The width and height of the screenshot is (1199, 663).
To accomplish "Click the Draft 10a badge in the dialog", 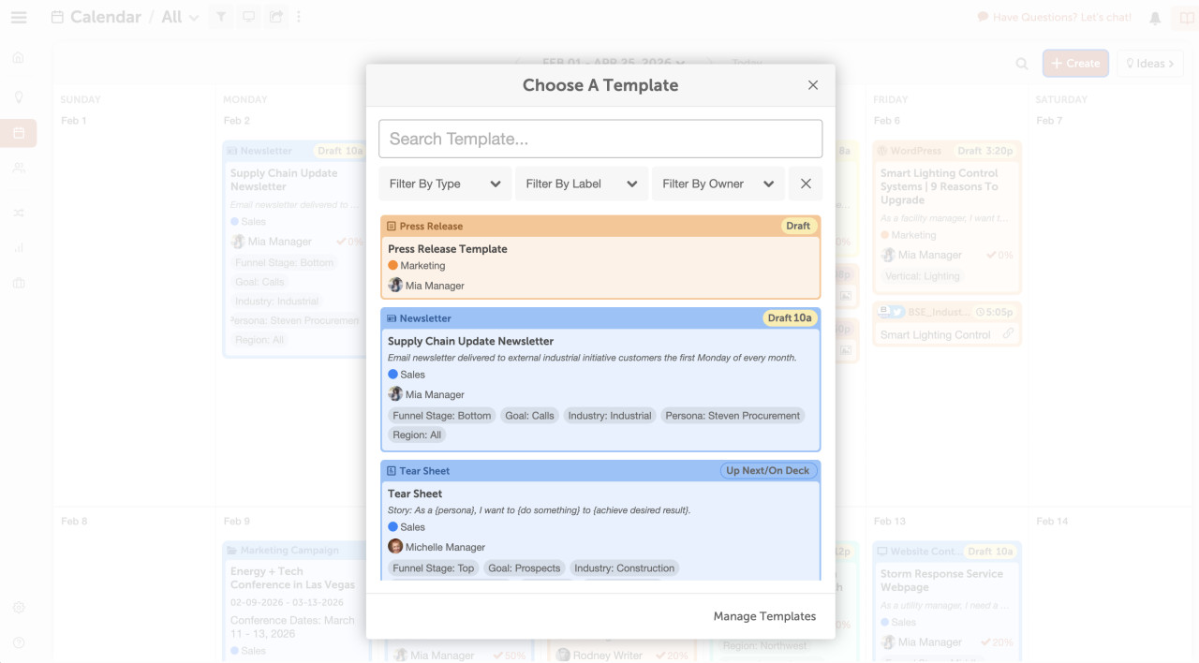I will [790, 317].
